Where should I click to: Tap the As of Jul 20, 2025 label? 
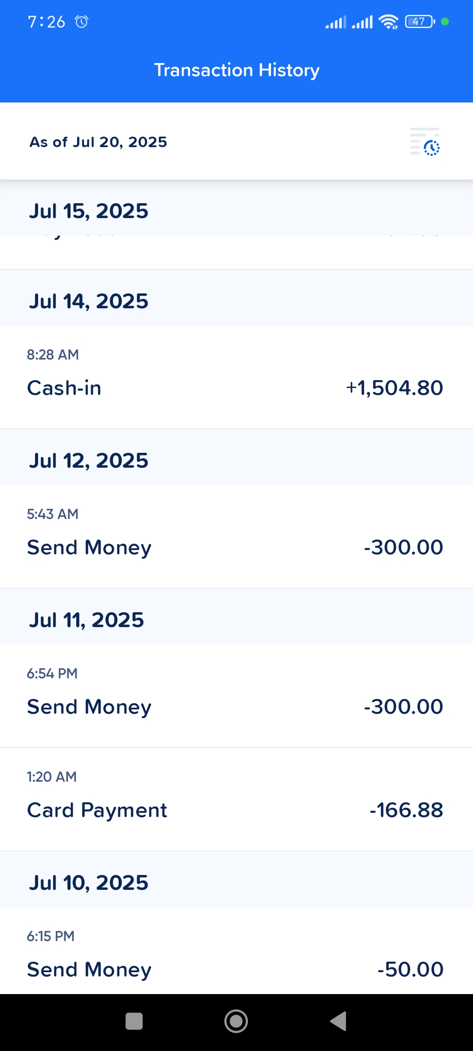pos(99,142)
